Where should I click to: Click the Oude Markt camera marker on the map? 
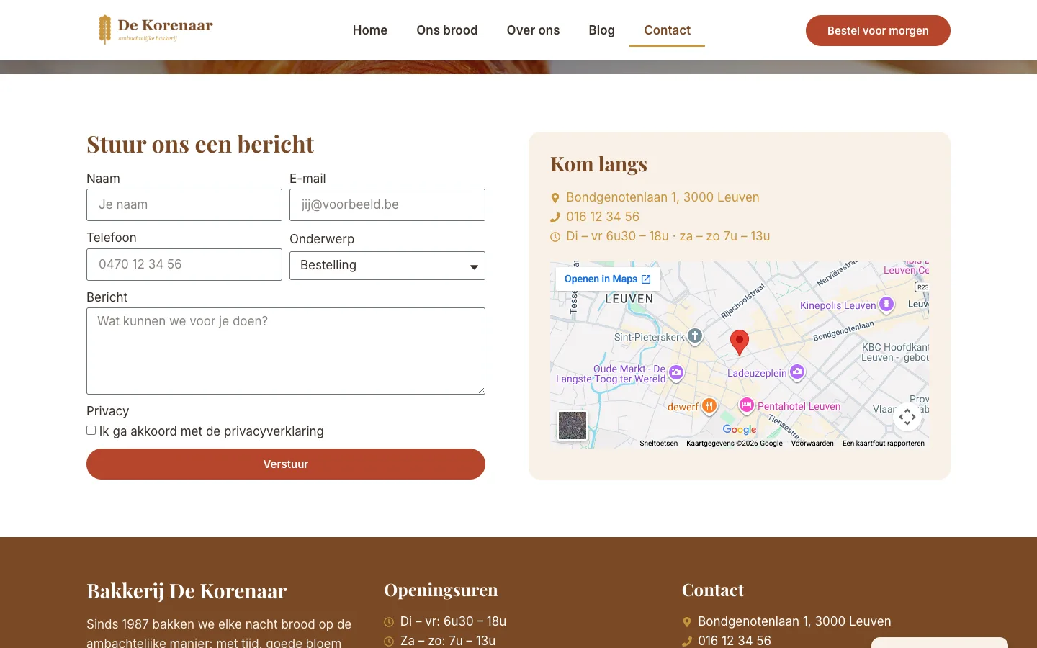[676, 373]
